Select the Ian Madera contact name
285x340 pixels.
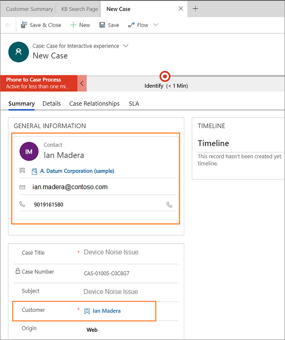[64, 155]
